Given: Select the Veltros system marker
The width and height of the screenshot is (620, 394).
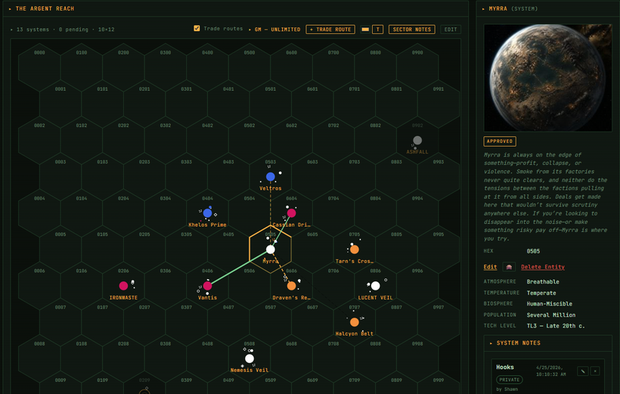Looking at the screenshot, I should [x=271, y=176].
